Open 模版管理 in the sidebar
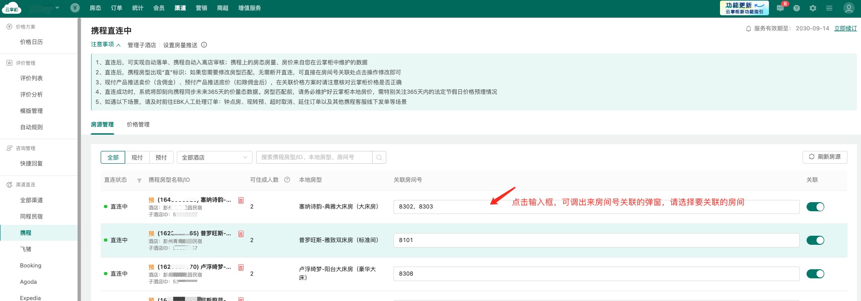The width and height of the screenshot is (861, 301). 31,111
